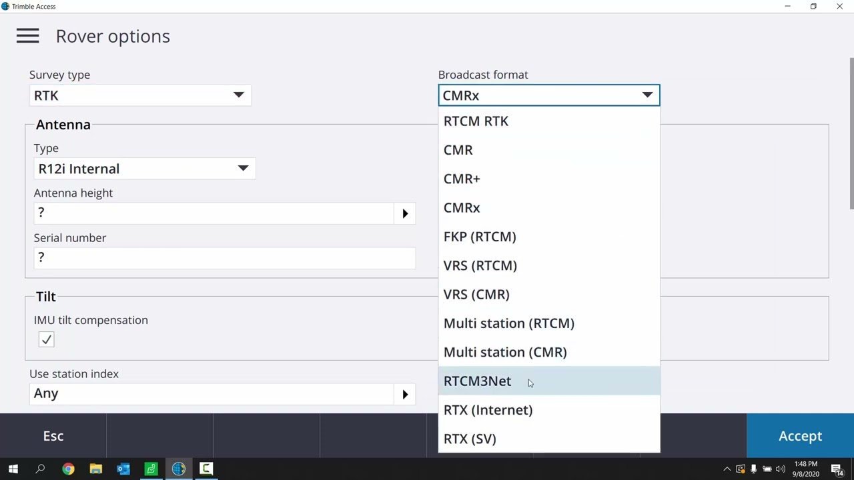Viewport: 854px width, 480px height.
Task: Launch Google Chrome from taskbar
Action: [68, 469]
